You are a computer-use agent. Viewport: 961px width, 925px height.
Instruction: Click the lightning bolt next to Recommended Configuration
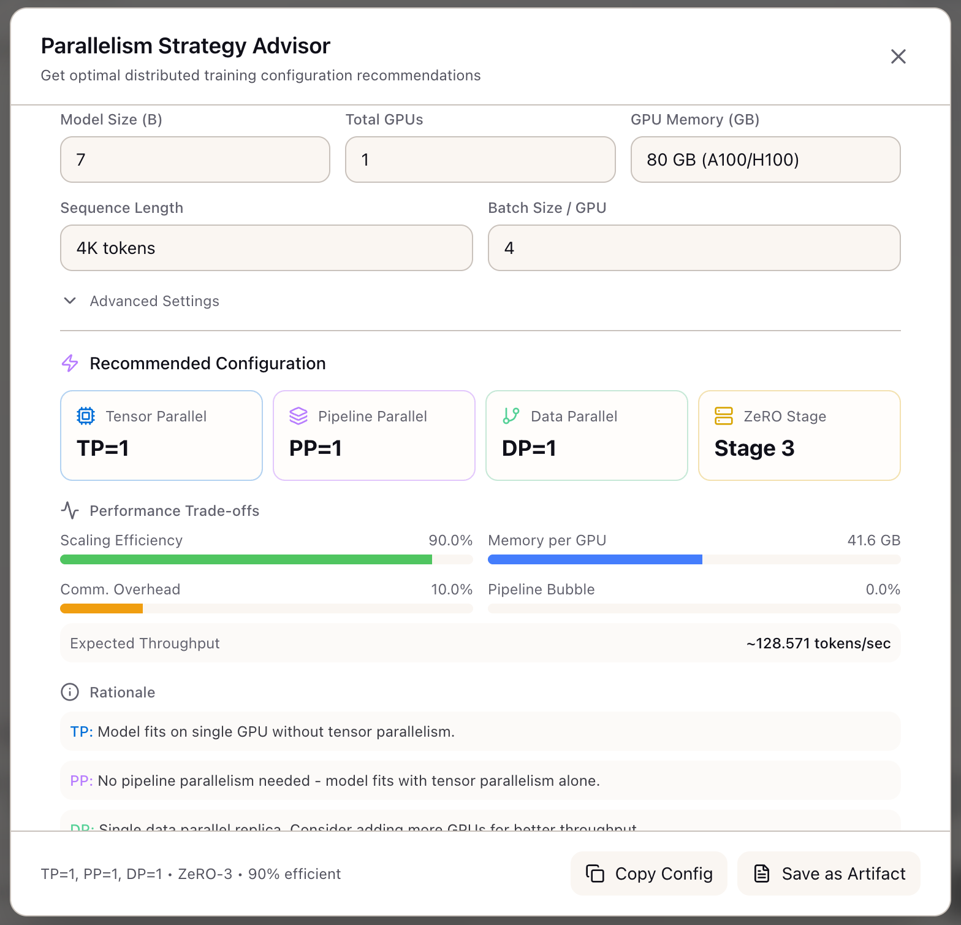70,363
